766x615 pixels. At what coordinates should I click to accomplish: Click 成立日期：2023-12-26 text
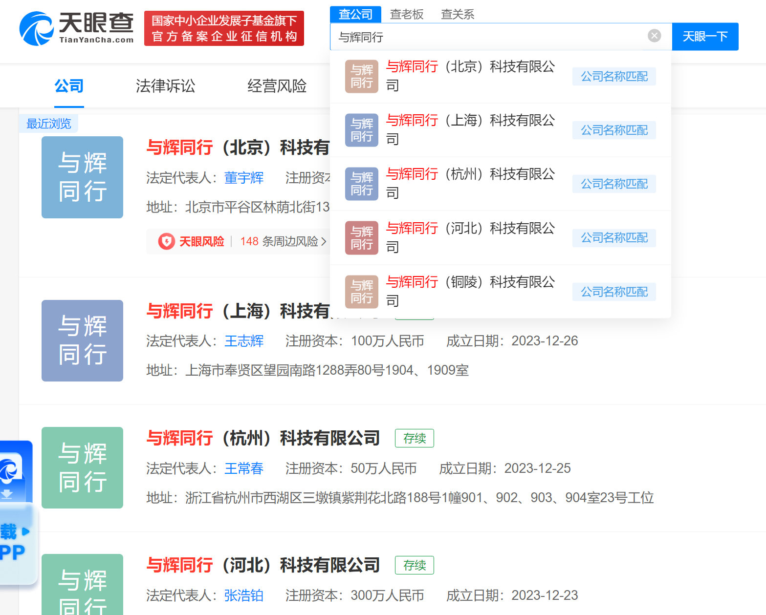pyautogui.click(x=512, y=341)
